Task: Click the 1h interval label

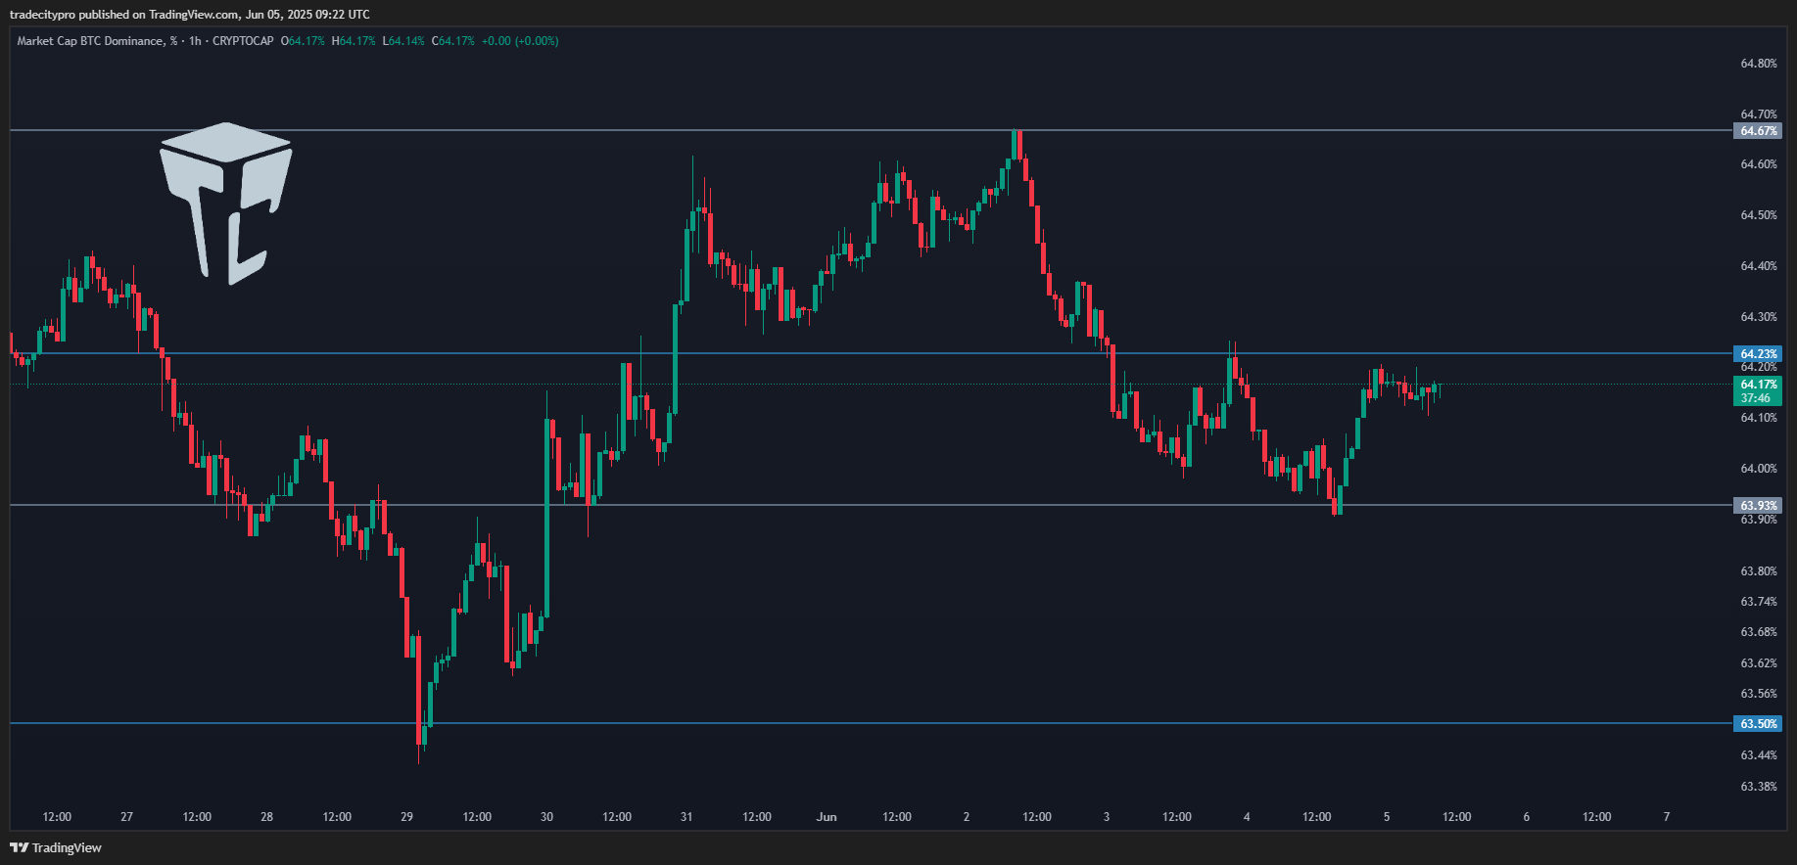Action: 195,41
